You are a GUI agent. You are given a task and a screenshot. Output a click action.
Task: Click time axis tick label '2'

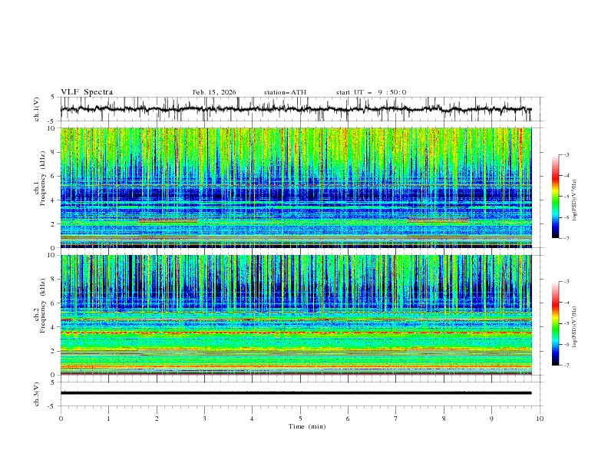(x=157, y=419)
